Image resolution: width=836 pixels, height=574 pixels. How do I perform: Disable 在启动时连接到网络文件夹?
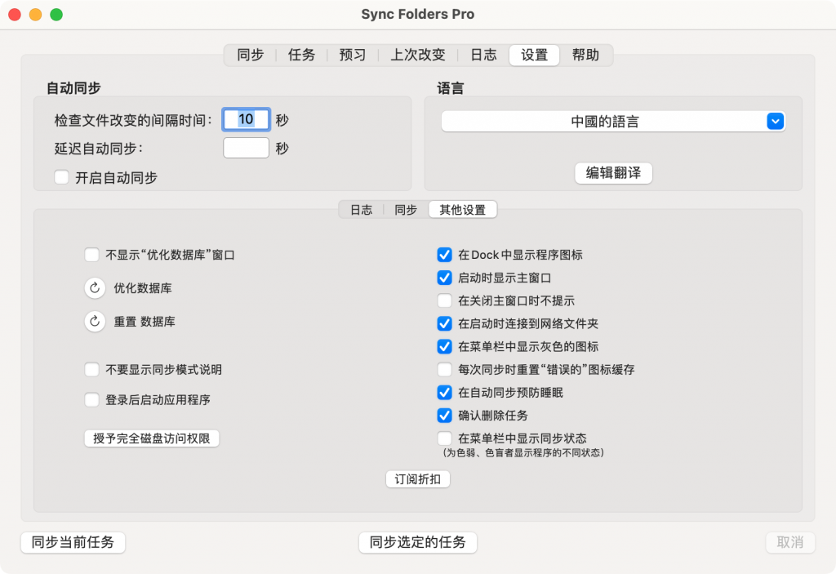tap(444, 323)
